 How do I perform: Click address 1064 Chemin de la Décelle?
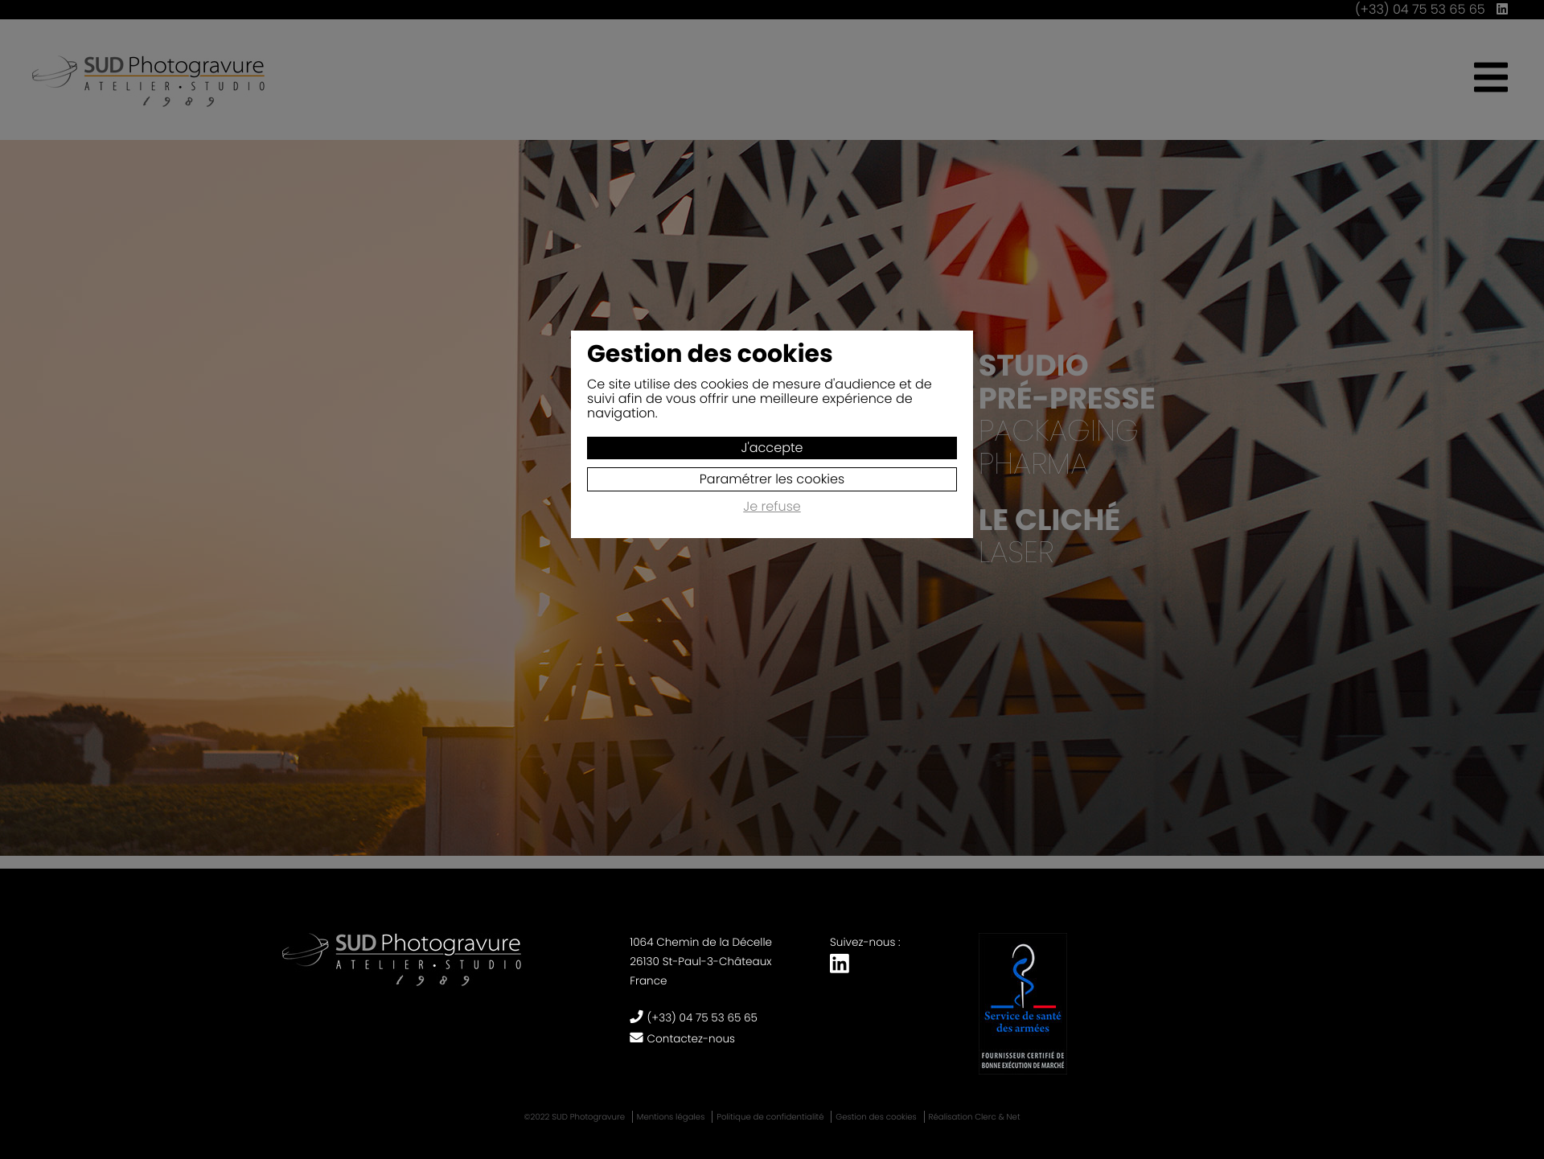pos(700,942)
